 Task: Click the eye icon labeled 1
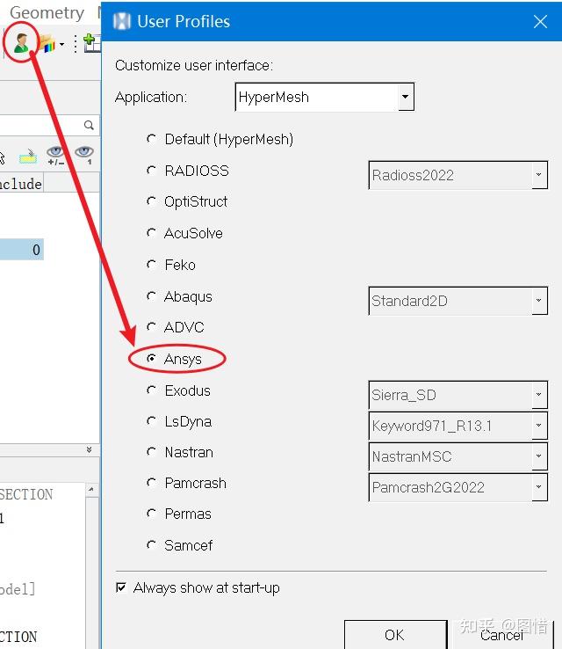point(84,156)
